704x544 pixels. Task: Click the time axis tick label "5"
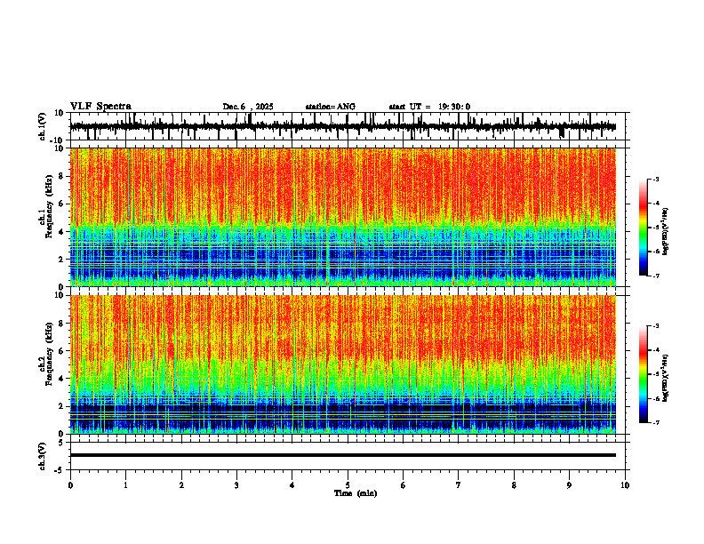point(348,485)
